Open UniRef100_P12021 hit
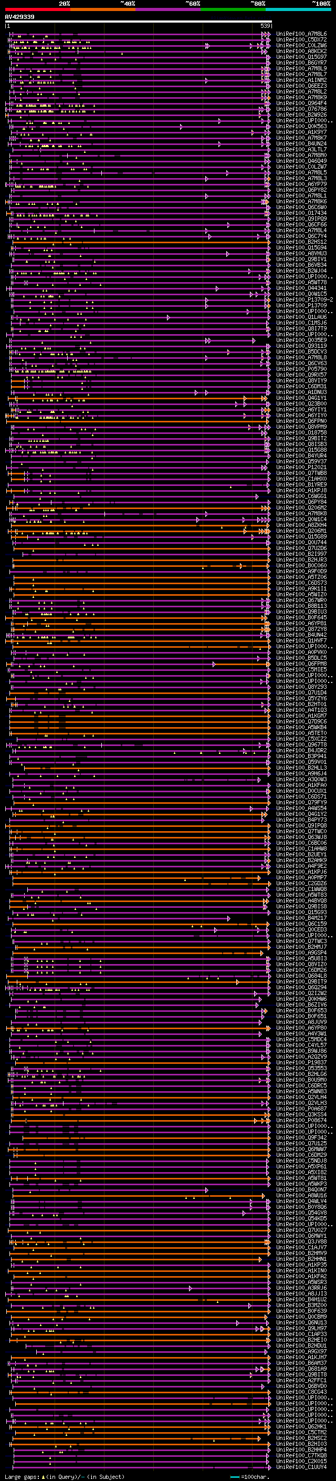The image size is (336, 1481). click(x=301, y=467)
